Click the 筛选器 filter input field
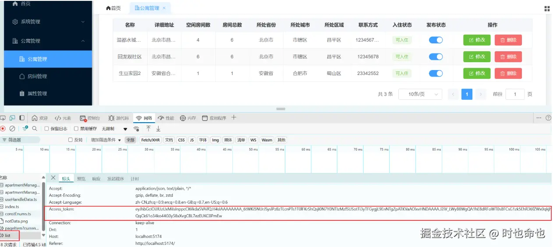553x247 pixels. coord(21,140)
